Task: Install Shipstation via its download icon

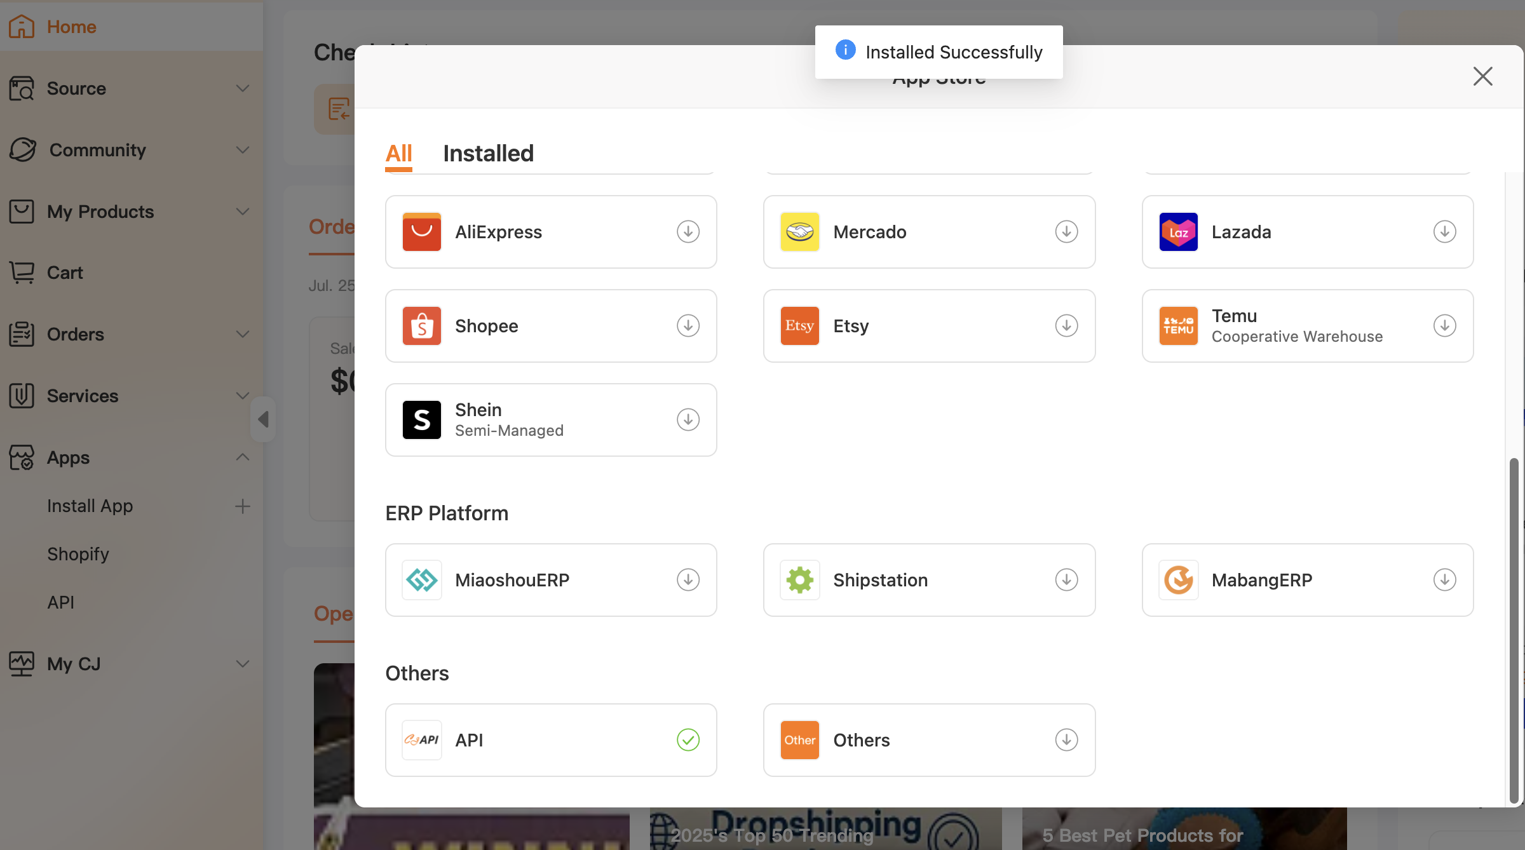Action: [1066, 580]
